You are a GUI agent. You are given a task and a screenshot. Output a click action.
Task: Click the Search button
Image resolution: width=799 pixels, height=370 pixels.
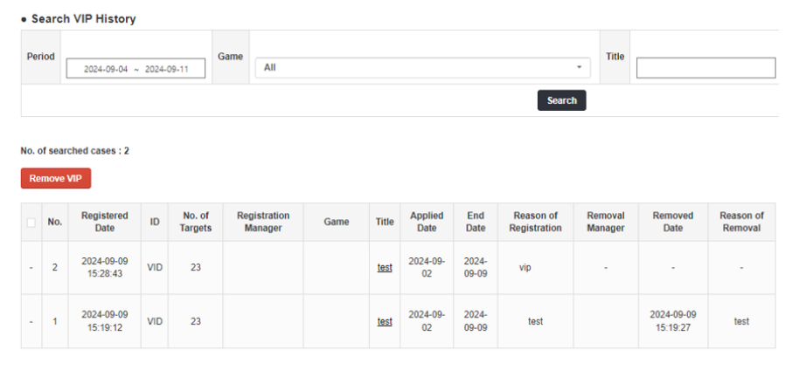point(561,100)
